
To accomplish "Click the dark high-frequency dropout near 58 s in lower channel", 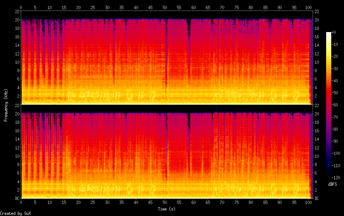I will pyautogui.click(x=189, y=122).
